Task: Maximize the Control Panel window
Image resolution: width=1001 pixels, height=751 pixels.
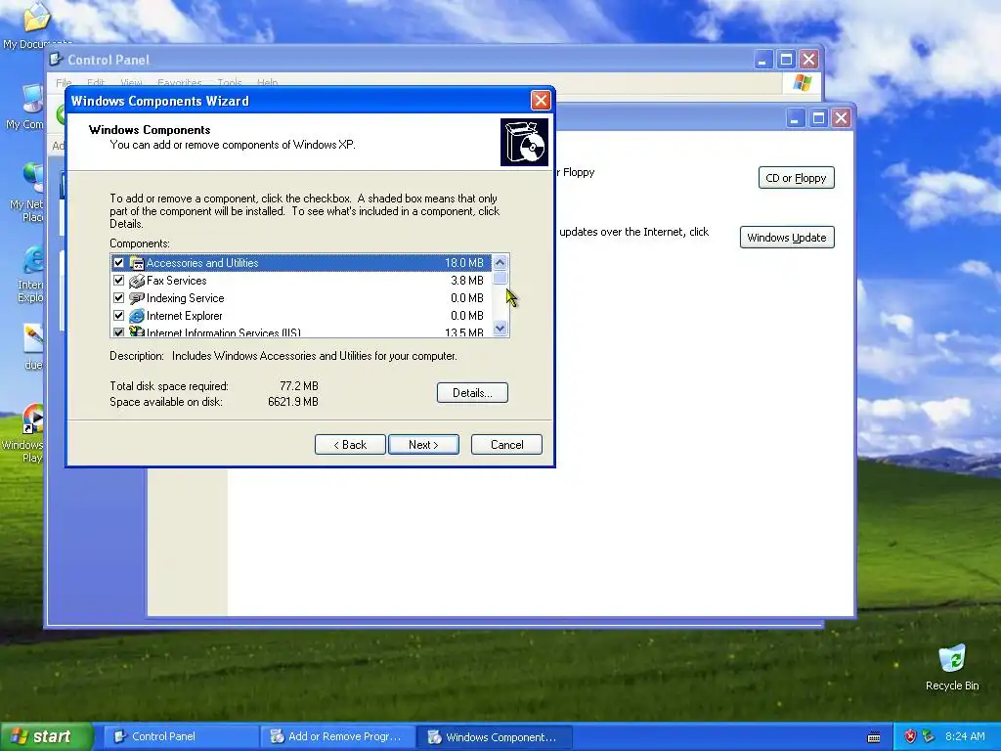Action: pyautogui.click(x=787, y=60)
